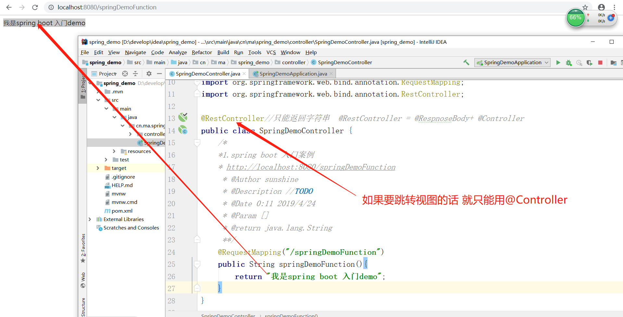Open Chrome profile account icon
623x317 pixels.
click(601, 7)
